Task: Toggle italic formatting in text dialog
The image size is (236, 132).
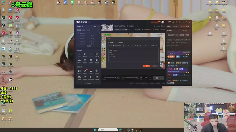Action: click(143, 45)
